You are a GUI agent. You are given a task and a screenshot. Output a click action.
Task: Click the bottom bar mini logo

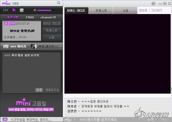[x=68, y=119]
